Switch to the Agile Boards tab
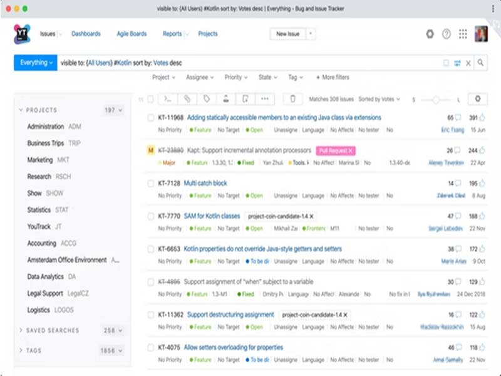 pyautogui.click(x=131, y=34)
